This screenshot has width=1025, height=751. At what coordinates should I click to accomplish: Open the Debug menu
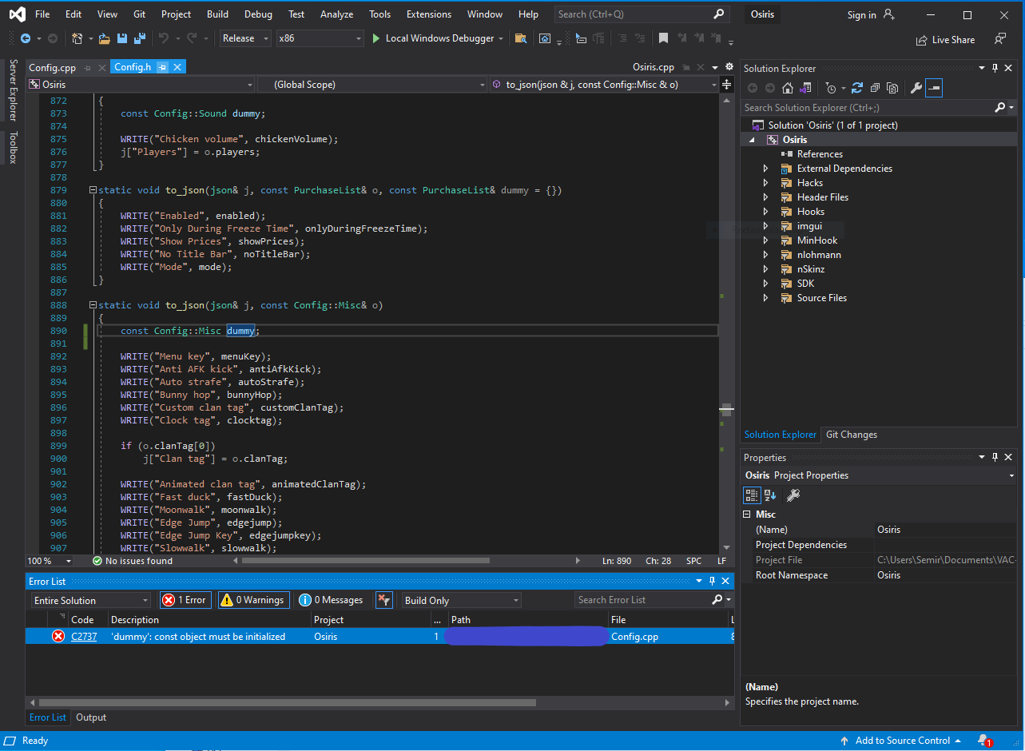click(257, 14)
